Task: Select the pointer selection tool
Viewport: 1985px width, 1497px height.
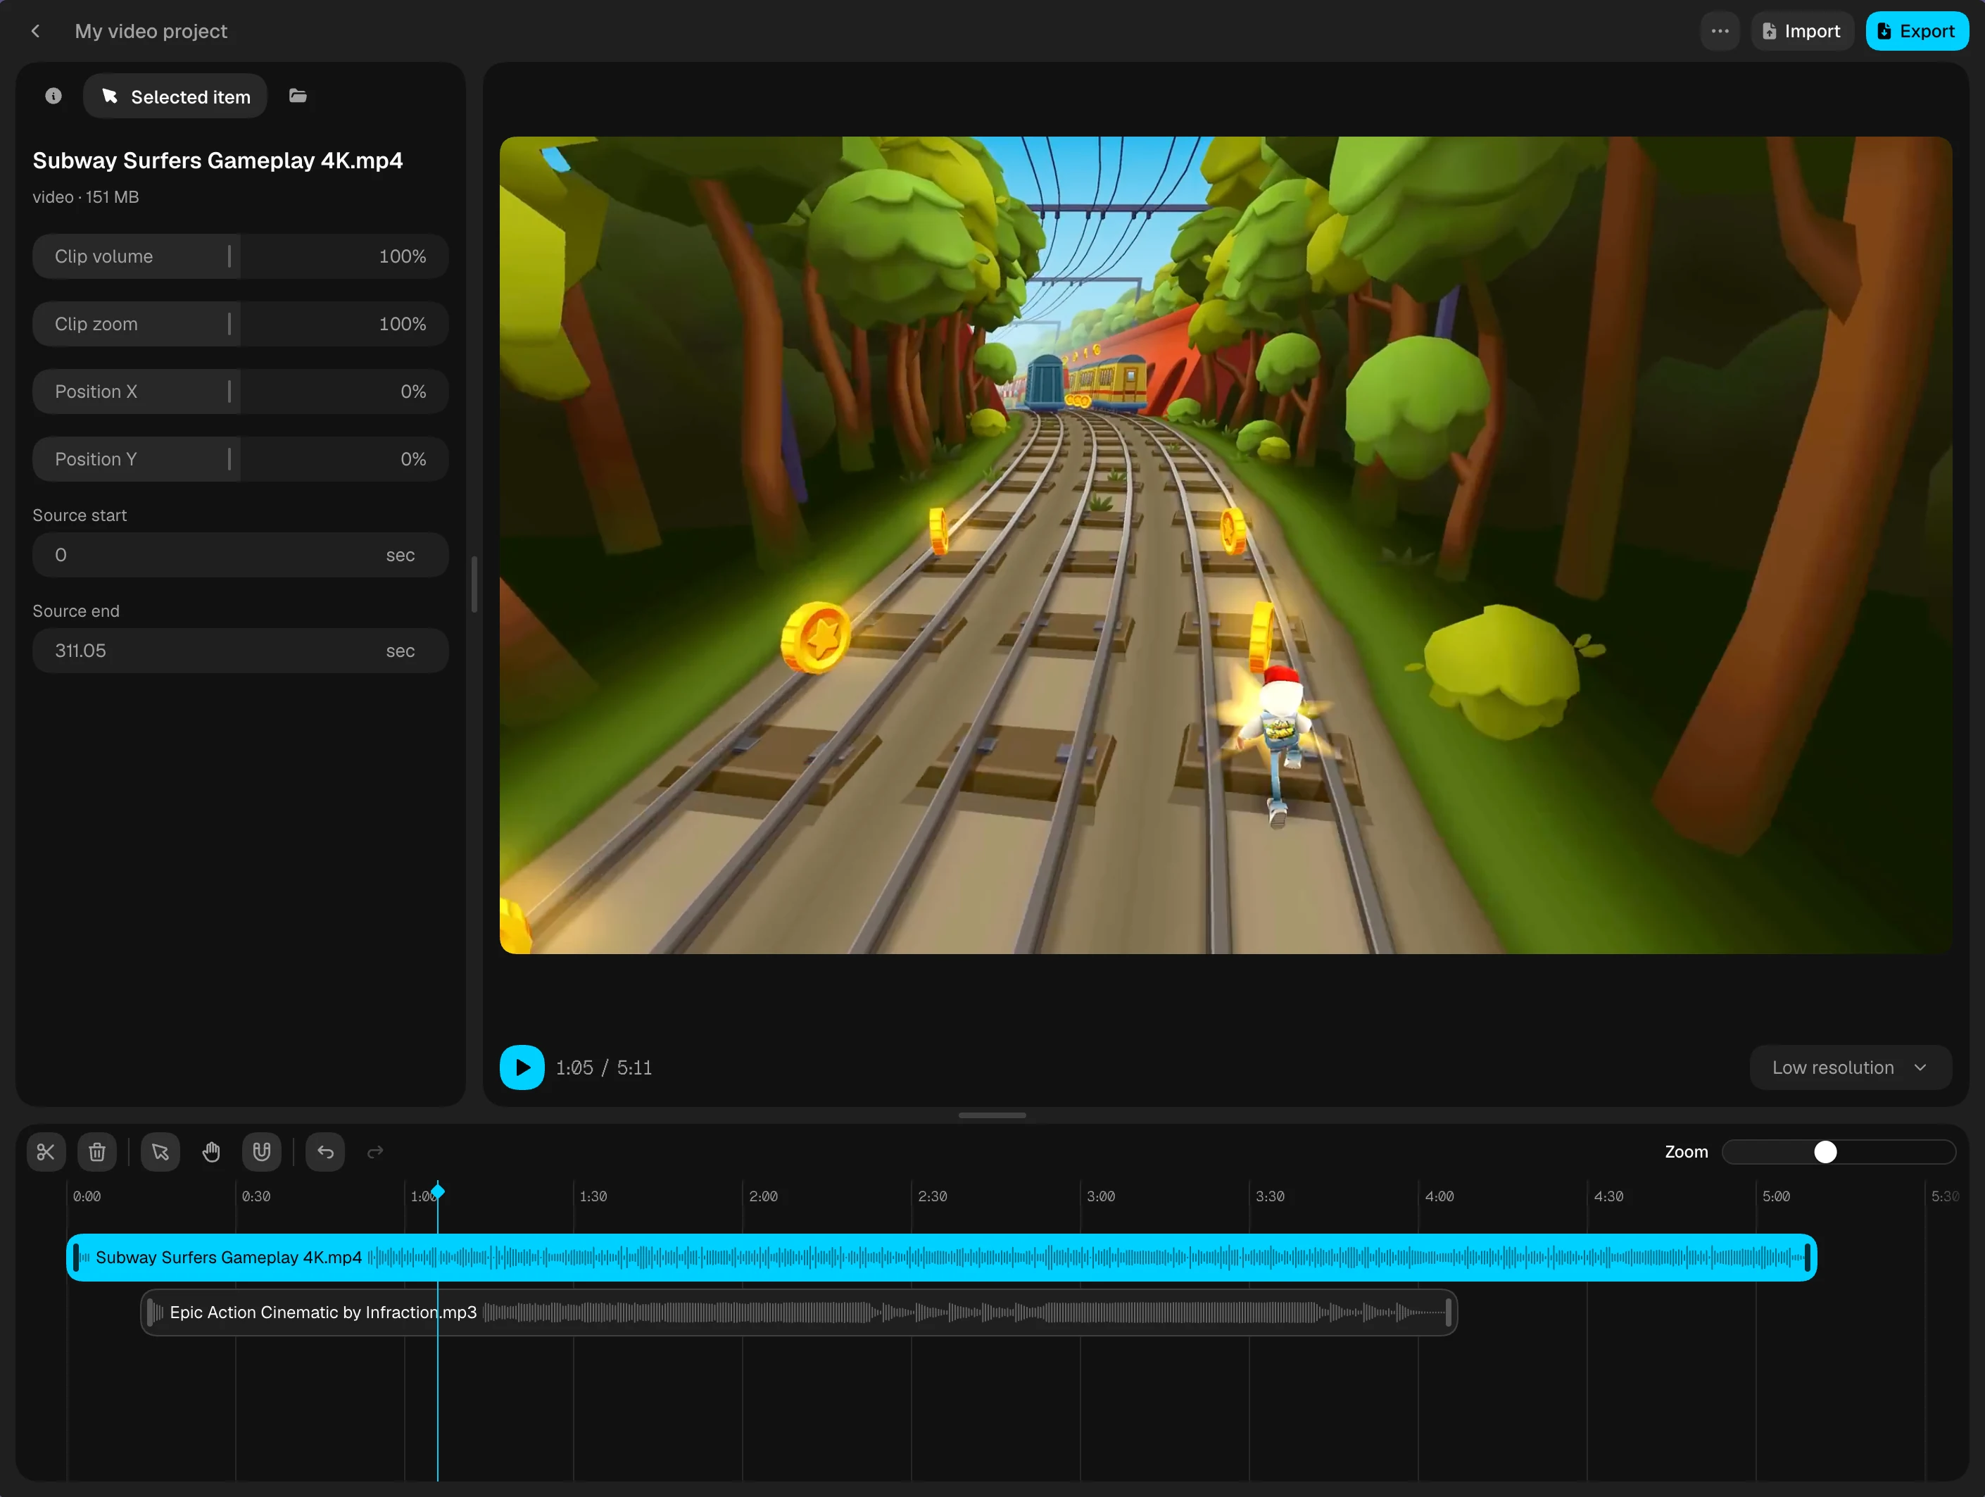Action: click(x=160, y=1151)
